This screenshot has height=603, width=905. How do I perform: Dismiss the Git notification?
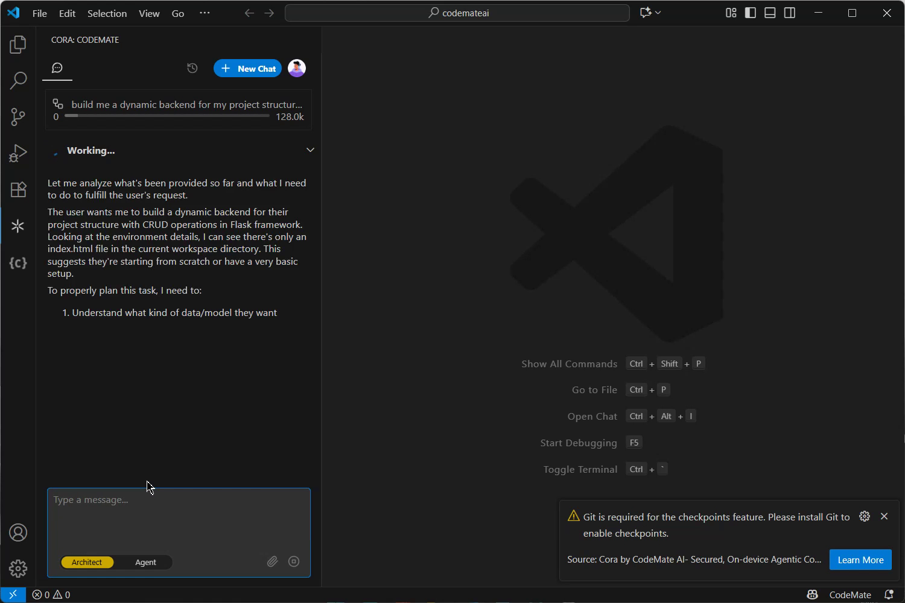click(884, 516)
